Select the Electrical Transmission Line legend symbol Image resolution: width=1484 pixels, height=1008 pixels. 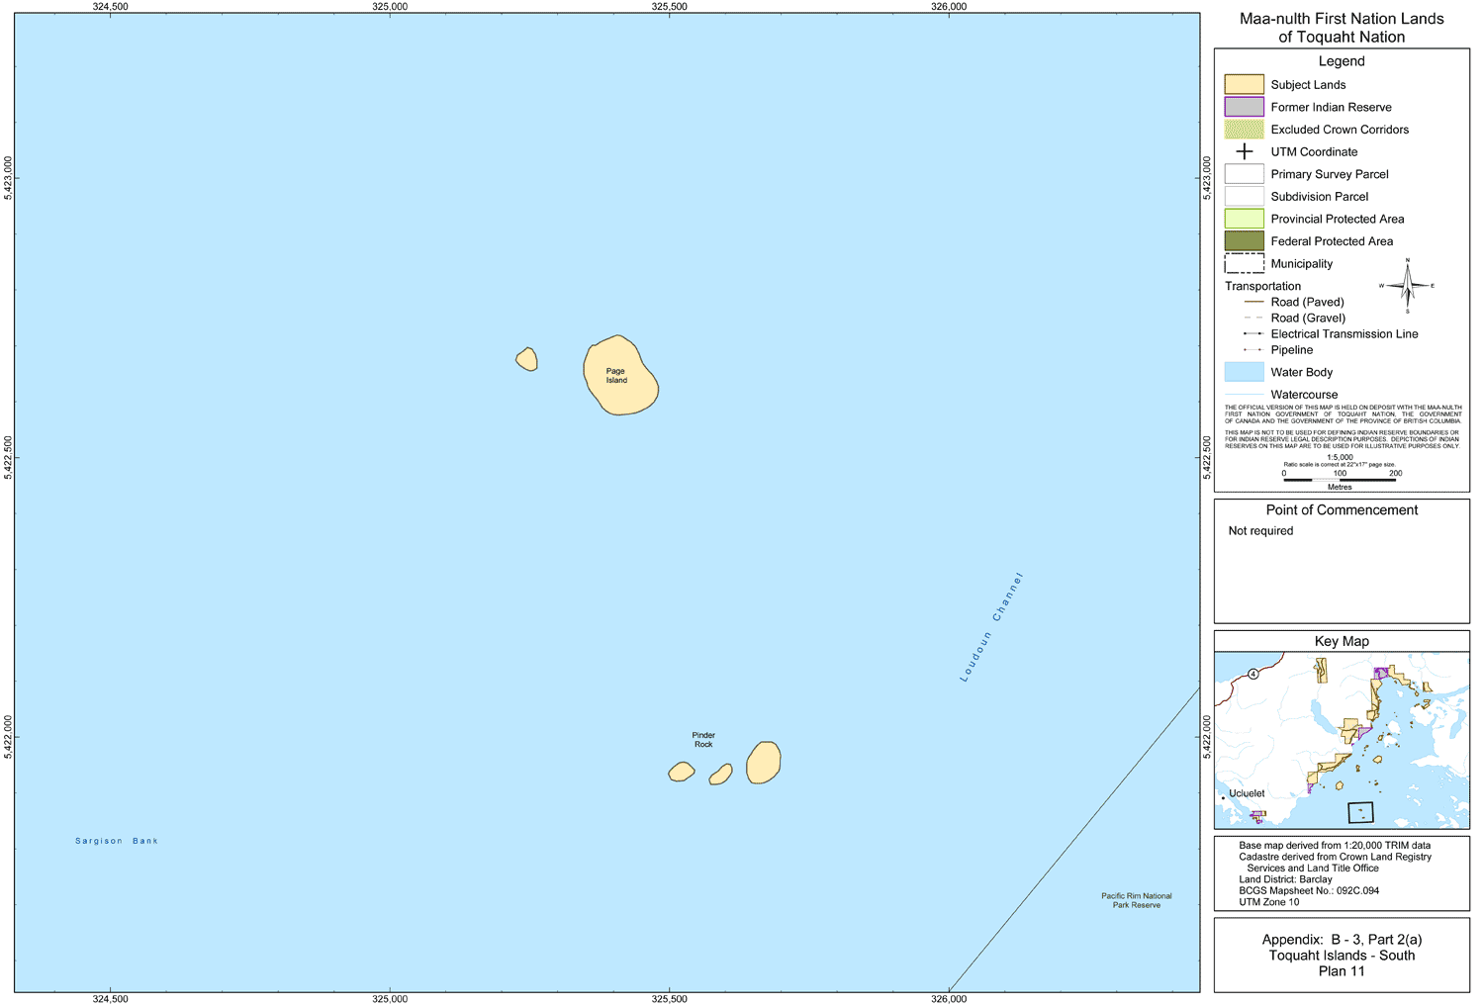point(1252,334)
